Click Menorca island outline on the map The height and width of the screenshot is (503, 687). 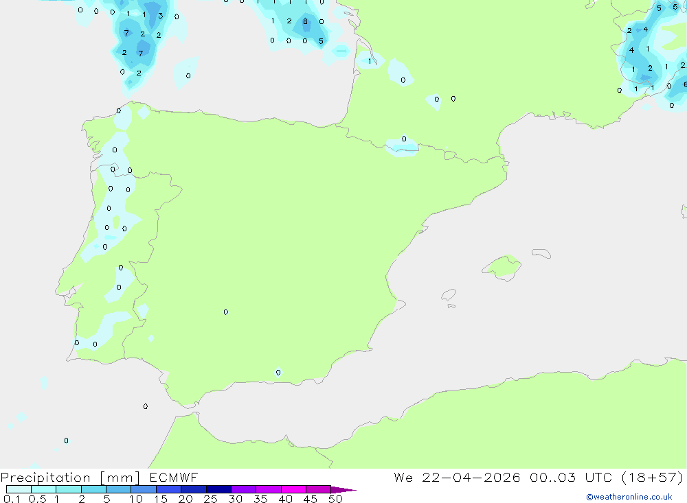pos(541,253)
